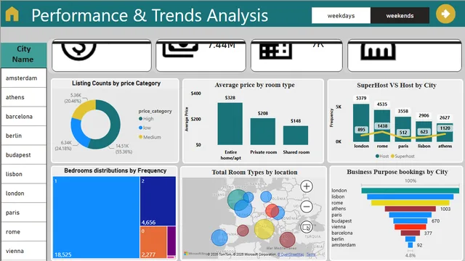The height and width of the screenshot is (261, 465).
Task: Select the 1-bedroom treemap block 18,525
Action: click(97, 217)
